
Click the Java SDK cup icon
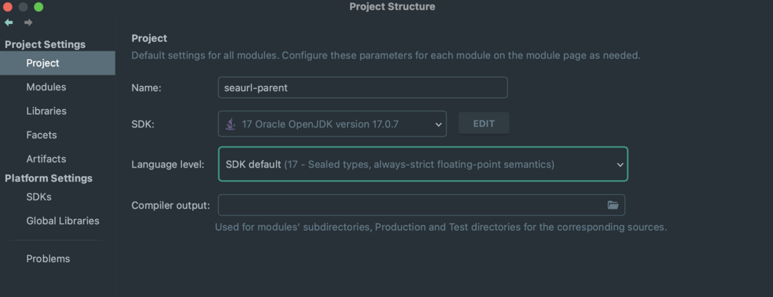230,124
